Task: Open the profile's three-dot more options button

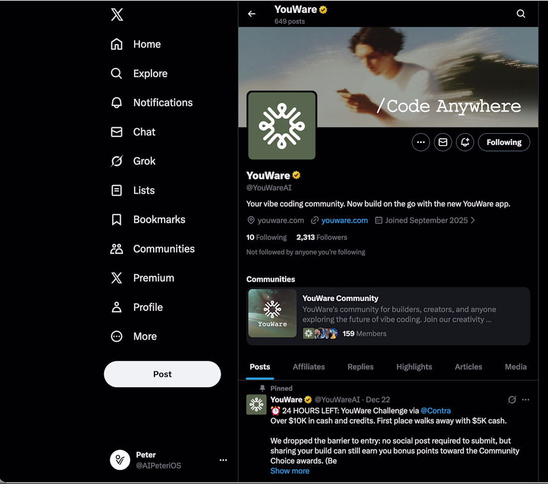Action: point(421,143)
